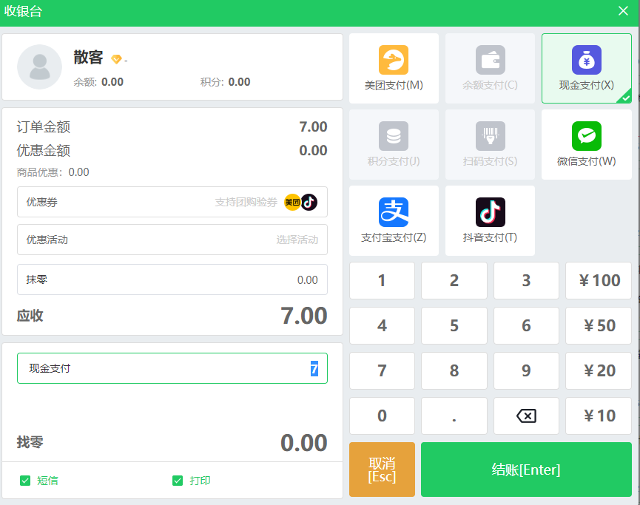Select the ¥20 quick amount
The width and height of the screenshot is (640, 505).
click(599, 370)
